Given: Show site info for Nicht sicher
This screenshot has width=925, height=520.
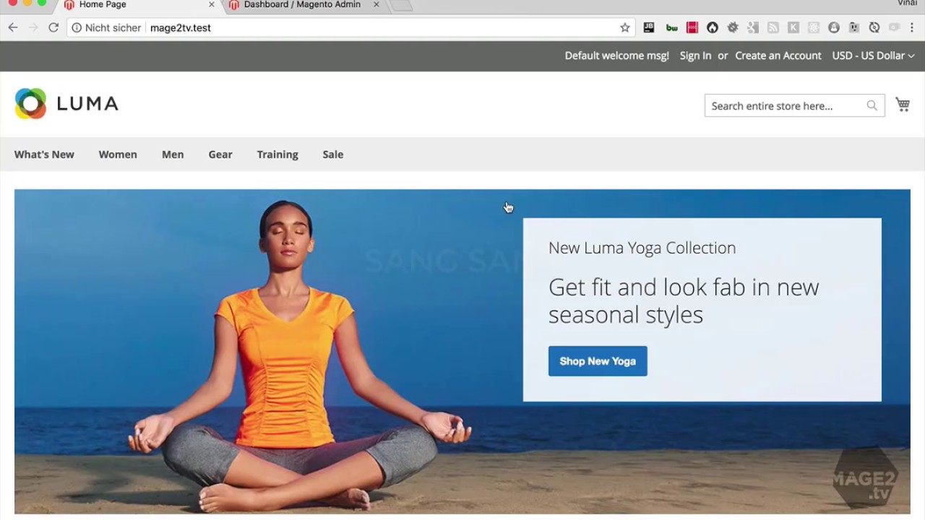Looking at the screenshot, I should [x=106, y=27].
